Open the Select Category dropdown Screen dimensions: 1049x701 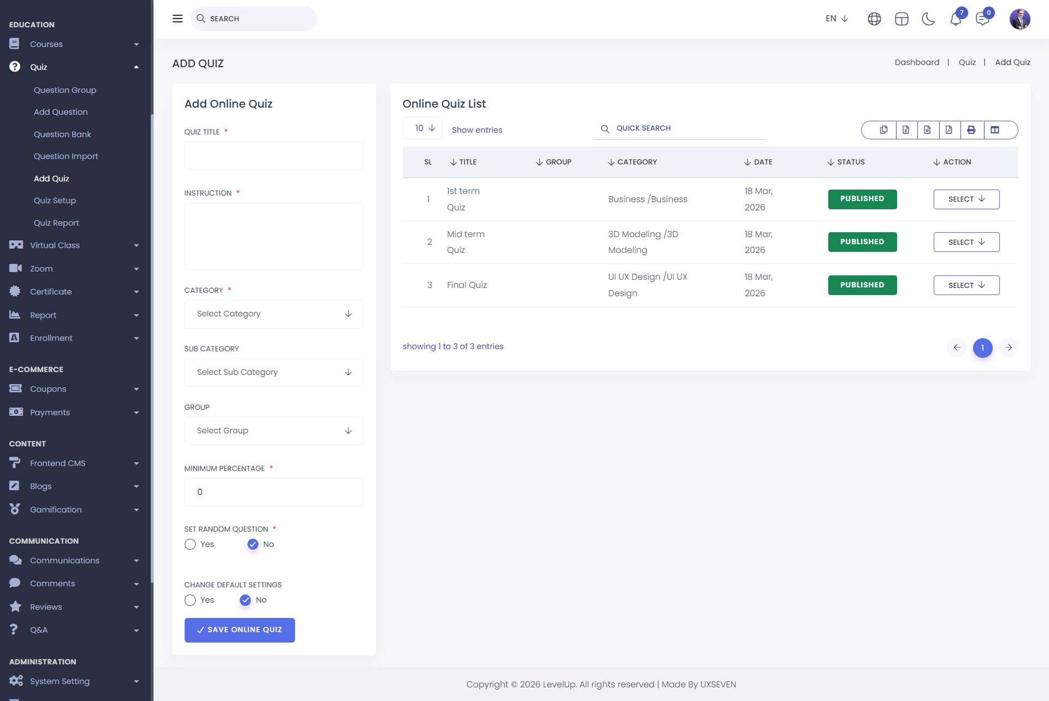click(x=274, y=314)
